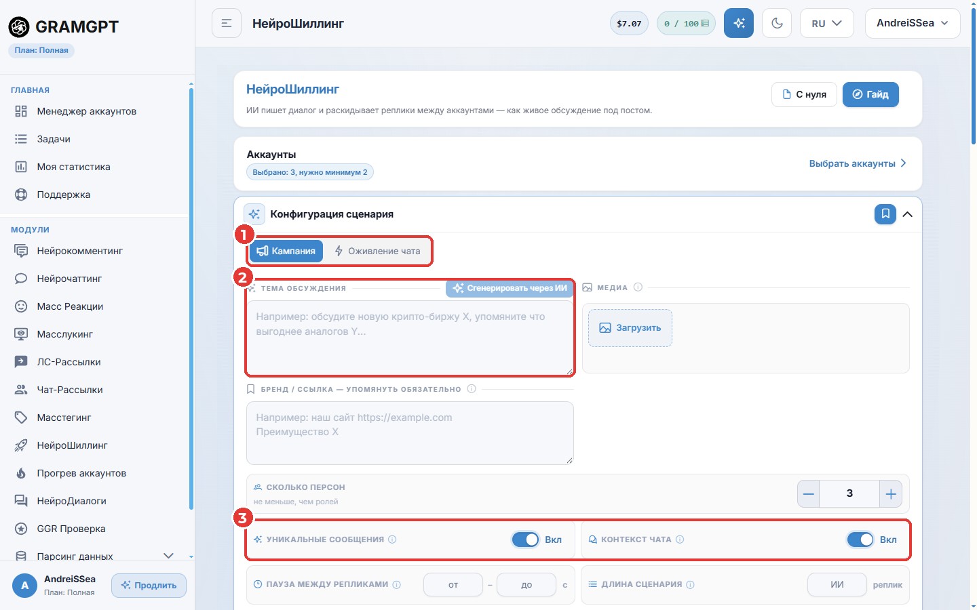Go to Моя статистика
The height and width of the screenshot is (610, 977).
pyautogui.click(x=94, y=167)
